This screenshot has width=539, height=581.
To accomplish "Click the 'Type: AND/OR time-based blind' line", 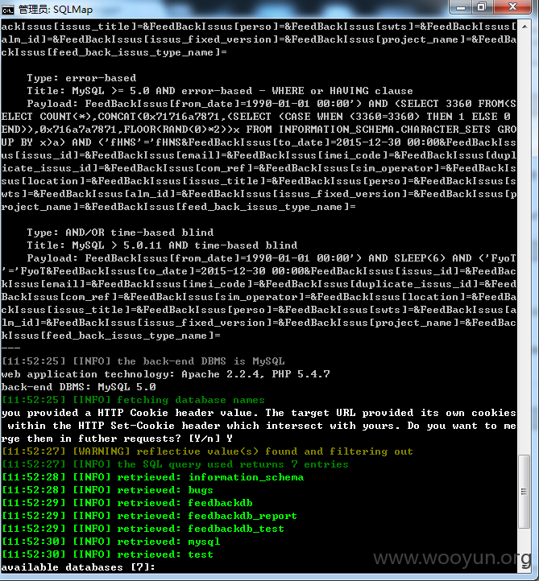I will click(120, 233).
